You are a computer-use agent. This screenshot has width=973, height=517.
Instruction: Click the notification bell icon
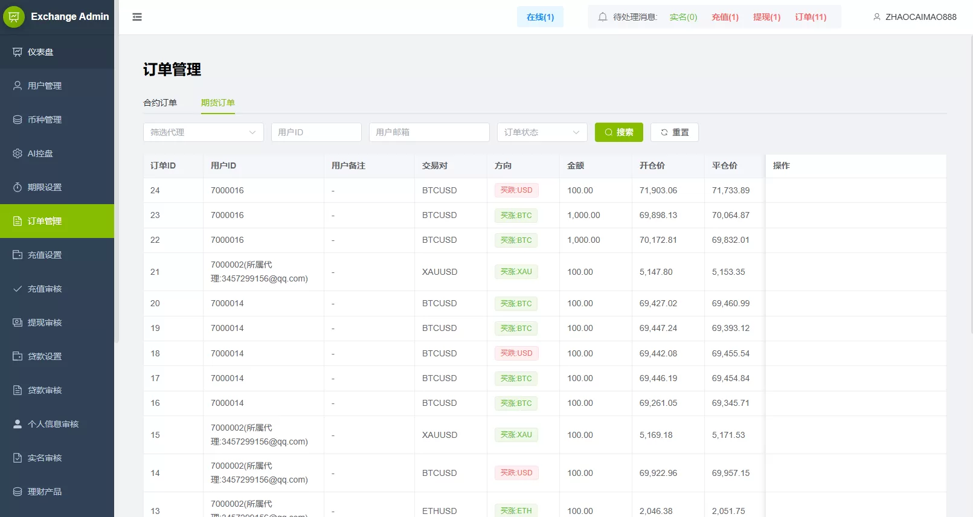coord(602,17)
